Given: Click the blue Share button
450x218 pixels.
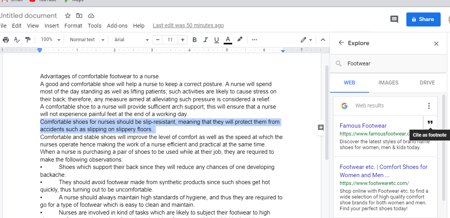Looking at the screenshot, I should [x=423, y=19].
